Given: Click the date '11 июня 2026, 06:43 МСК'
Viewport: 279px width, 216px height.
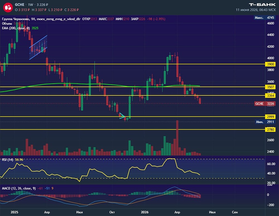Looking at the screenshot, I should click(256, 10).
